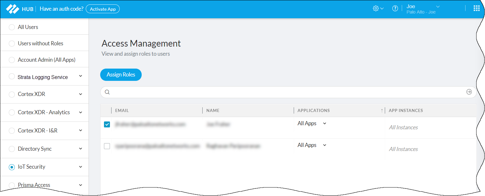This screenshot has width=485, height=196.
Task: Click All Instances in the first row
Action: coord(403,127)
